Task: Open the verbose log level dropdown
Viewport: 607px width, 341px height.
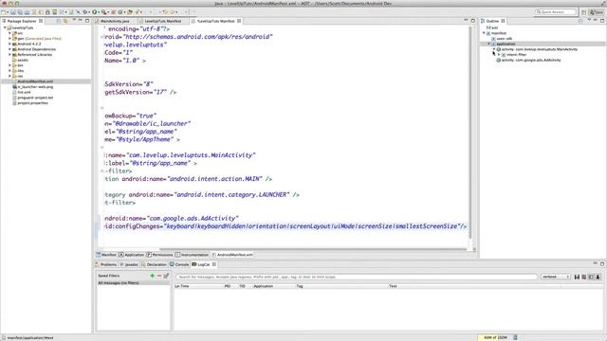Action: pyautogui.click(x=556, y=277)
